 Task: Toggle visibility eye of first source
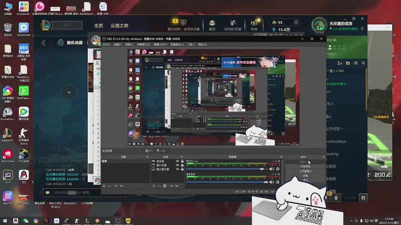click(177, 161)
